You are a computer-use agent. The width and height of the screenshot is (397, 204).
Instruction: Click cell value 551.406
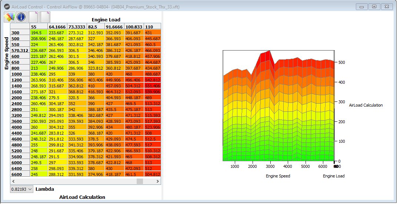[152, 86]
